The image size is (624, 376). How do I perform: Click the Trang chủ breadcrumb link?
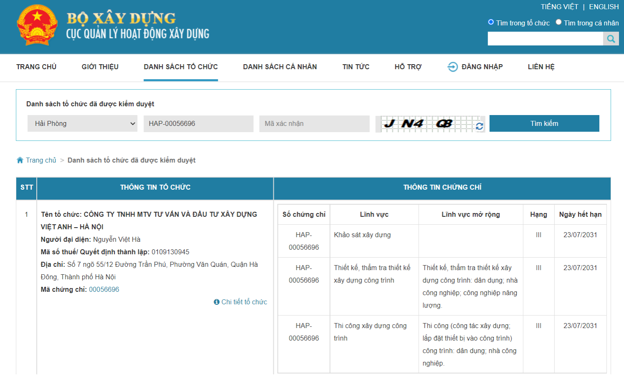click(x=41, y=160)
